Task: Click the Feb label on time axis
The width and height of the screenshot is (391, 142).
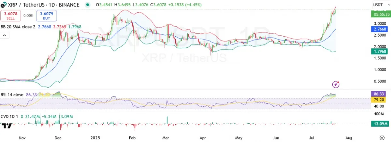Action: coord(132,138)
